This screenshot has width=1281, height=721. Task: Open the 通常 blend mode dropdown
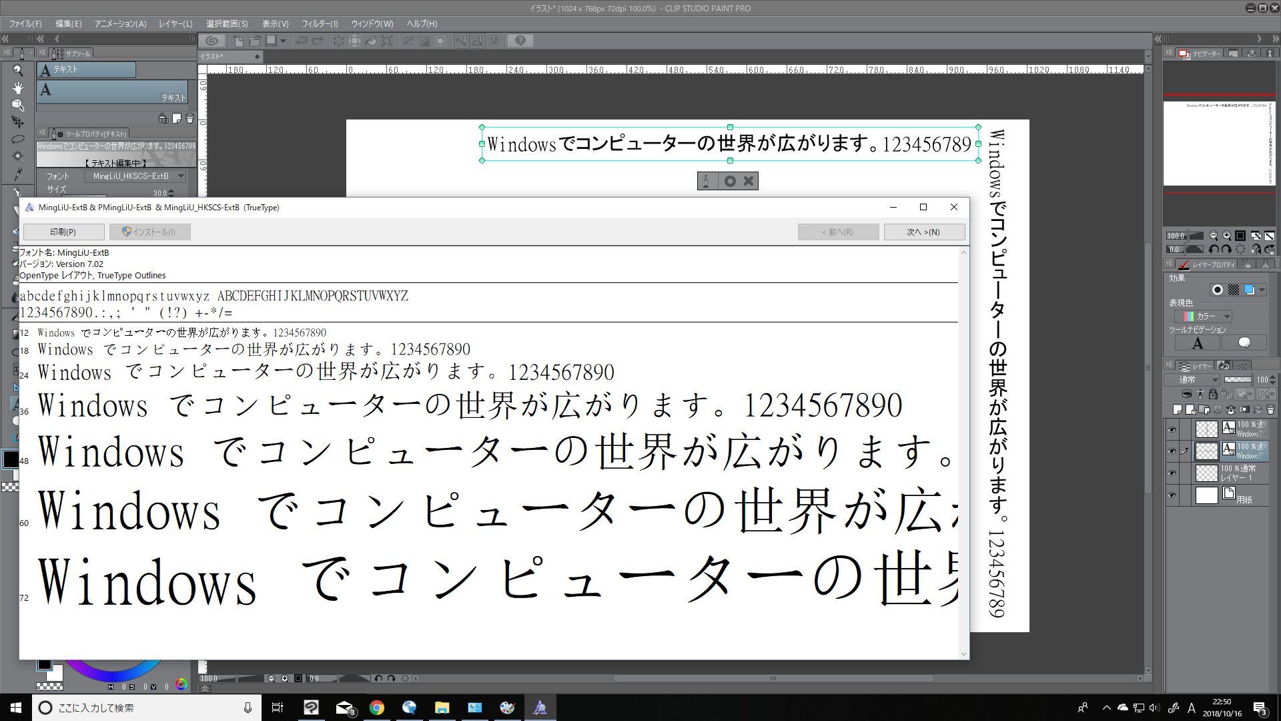tap(1193, 379)
